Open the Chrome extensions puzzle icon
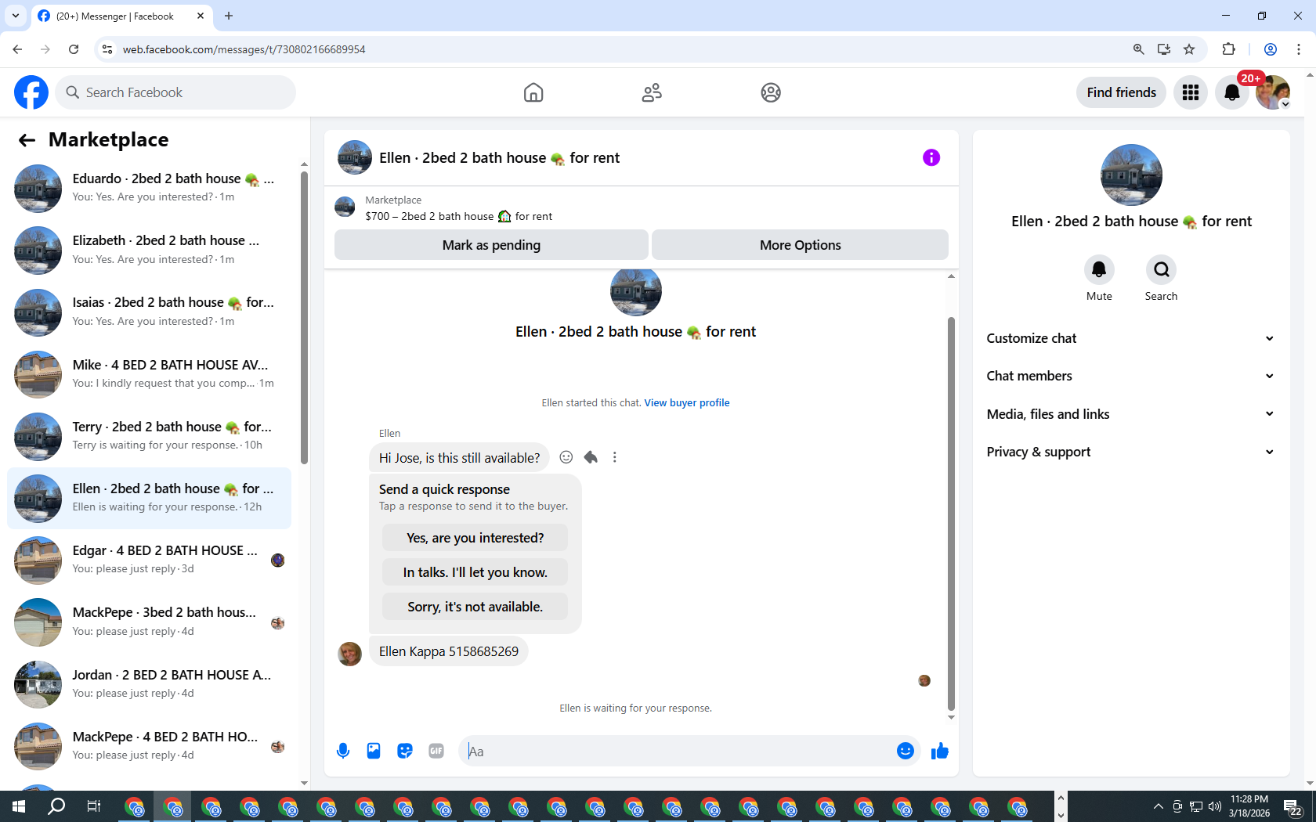Screen dimensions: 1316x822 pyautogui.click(x=1228, y=49)
